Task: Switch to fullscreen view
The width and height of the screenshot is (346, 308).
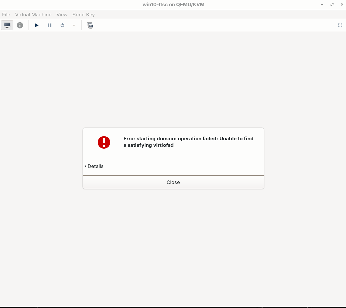Action: pyautogui.click(x=340, y=25)
